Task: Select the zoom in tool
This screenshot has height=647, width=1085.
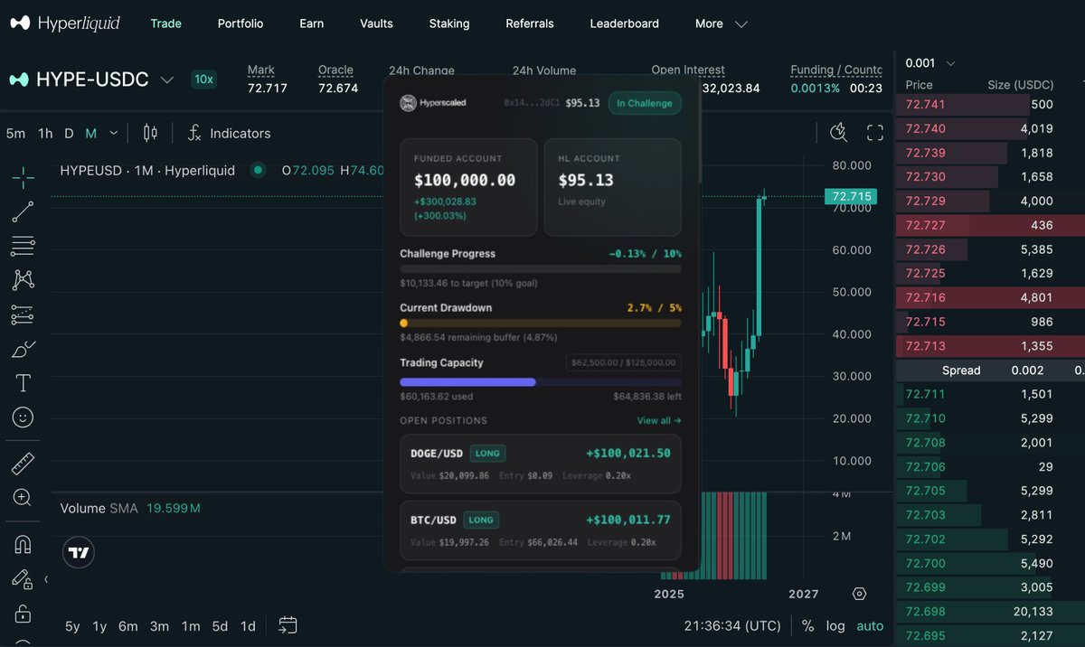Action: tap(24, 498)
